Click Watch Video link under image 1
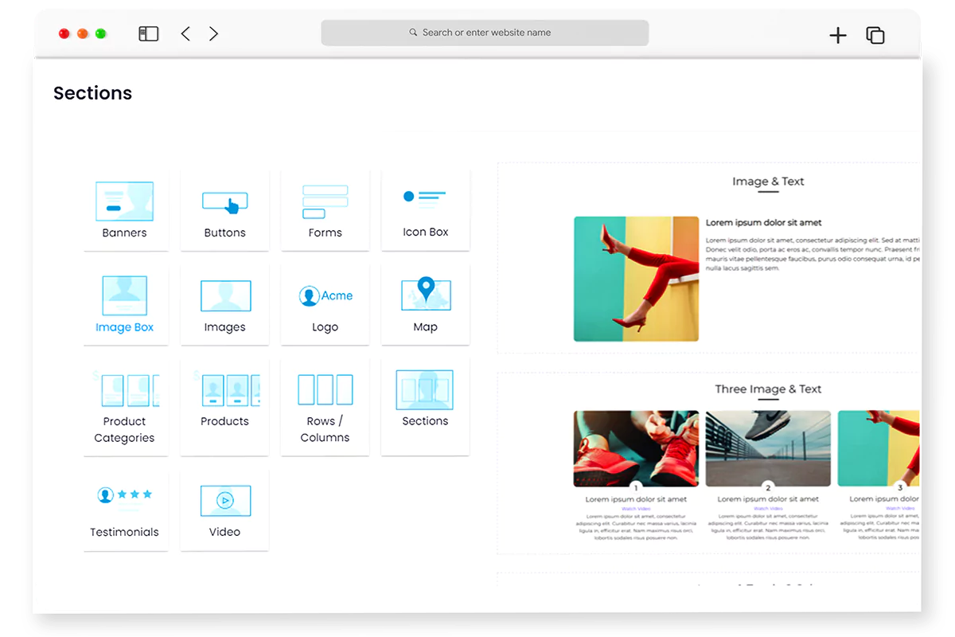Image resolution: width=955 pixels, height=637 pixels. (636, 508)
